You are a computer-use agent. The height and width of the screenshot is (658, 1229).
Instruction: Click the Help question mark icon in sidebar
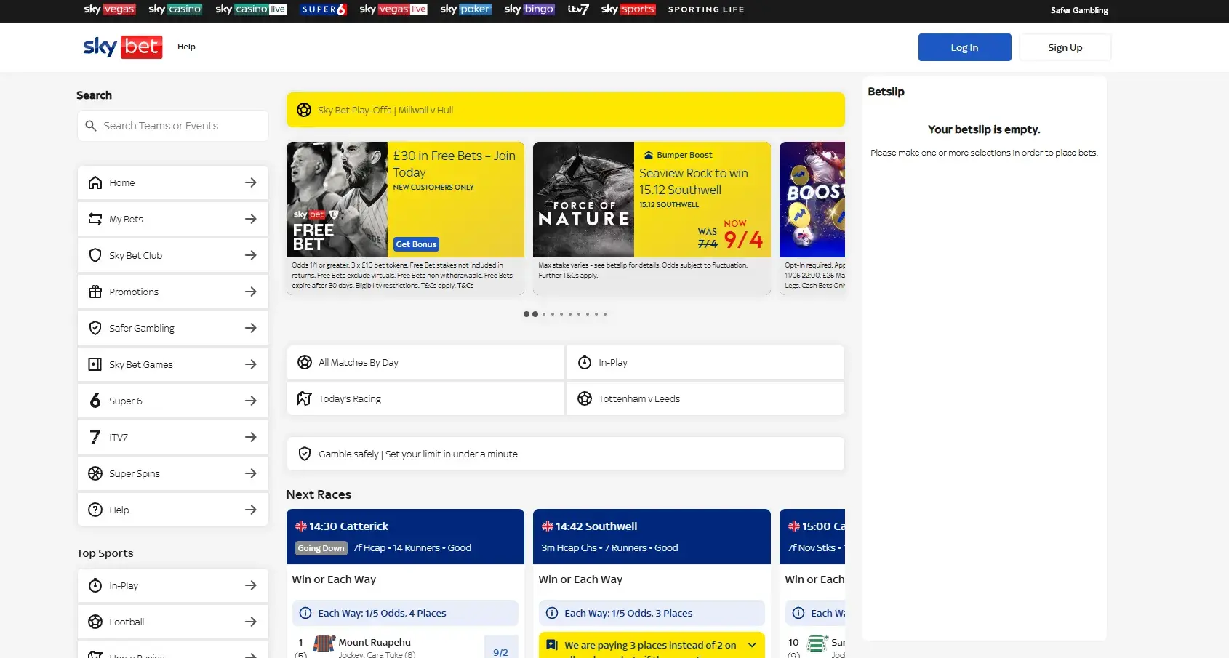(95, 510)
